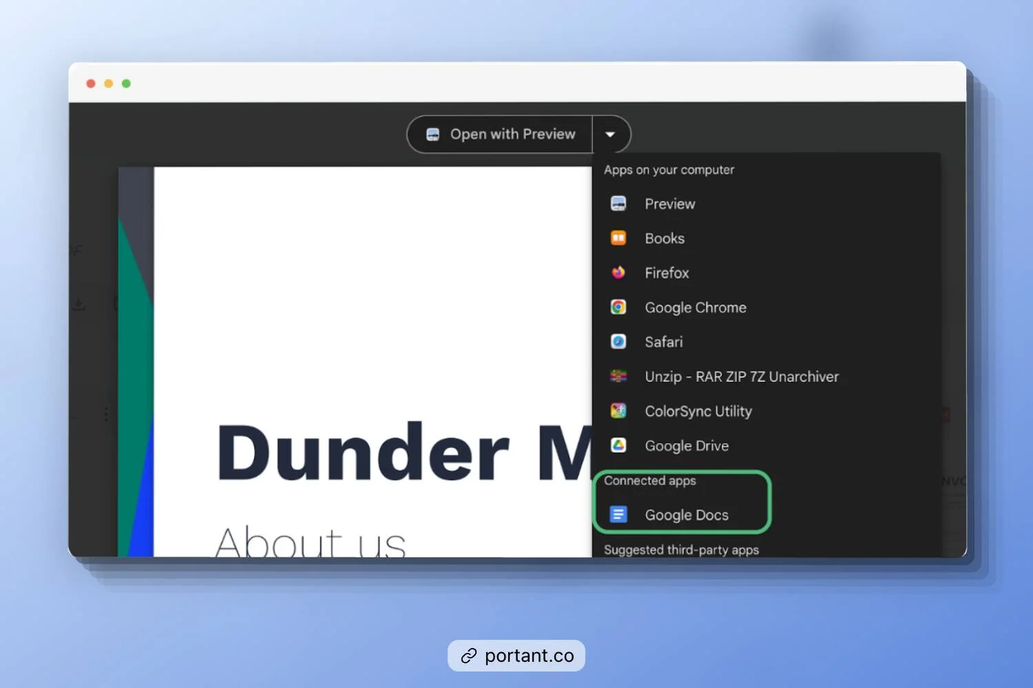This screenshot has height=688, width=1033.
Task: Click the Open with Preview button
Action: tap(500, 134)
